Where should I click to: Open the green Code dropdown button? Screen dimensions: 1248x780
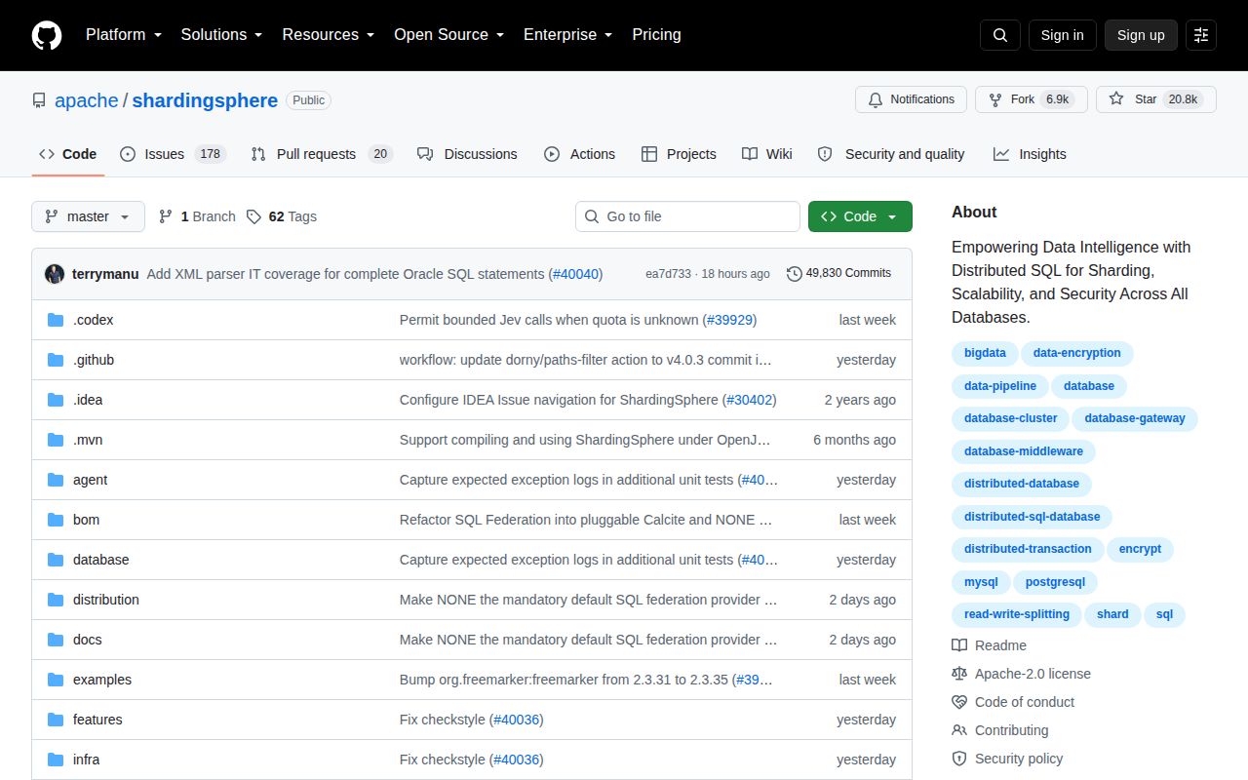pos(860,216)
